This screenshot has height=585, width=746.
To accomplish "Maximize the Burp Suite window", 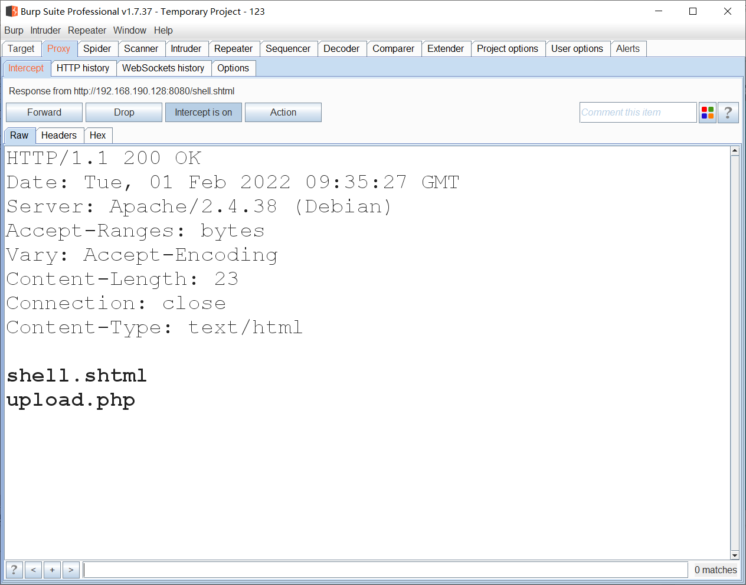I will [693, 11].
